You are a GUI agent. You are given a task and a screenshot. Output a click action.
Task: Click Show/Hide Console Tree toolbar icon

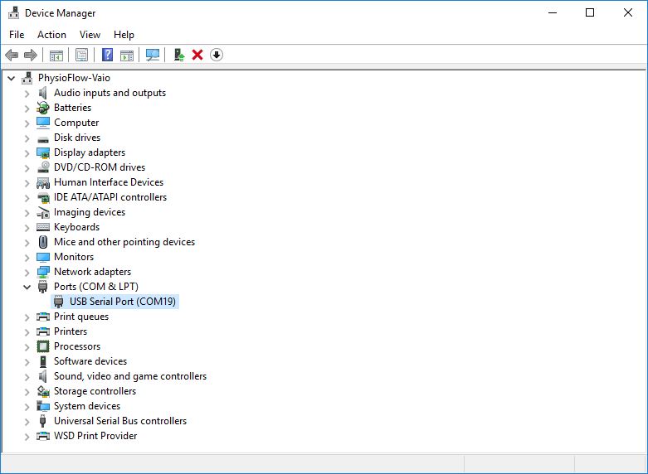pyautogui.click(x=56, y=55)
